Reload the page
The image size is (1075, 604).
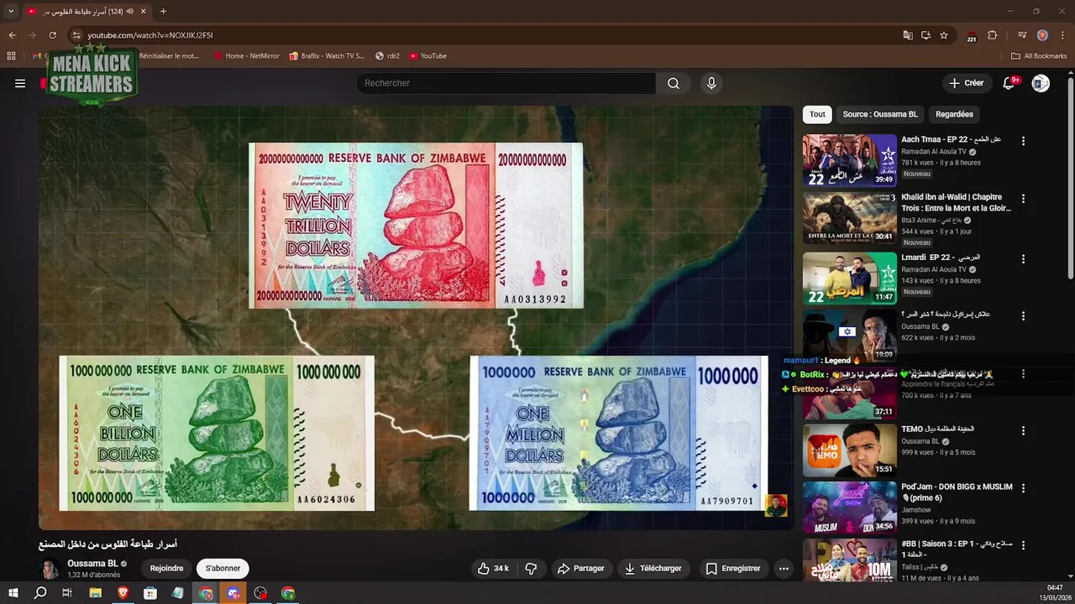[52, 35]
